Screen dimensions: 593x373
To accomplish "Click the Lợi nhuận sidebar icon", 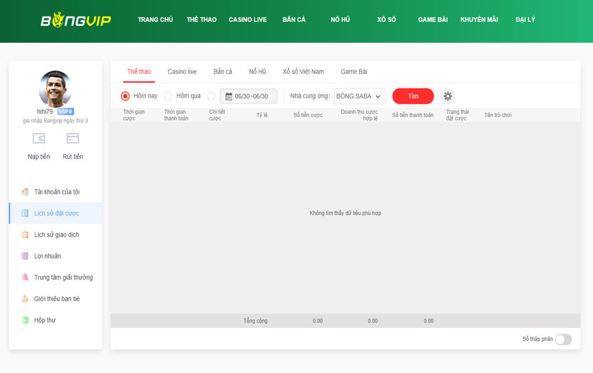I will 25,256.
